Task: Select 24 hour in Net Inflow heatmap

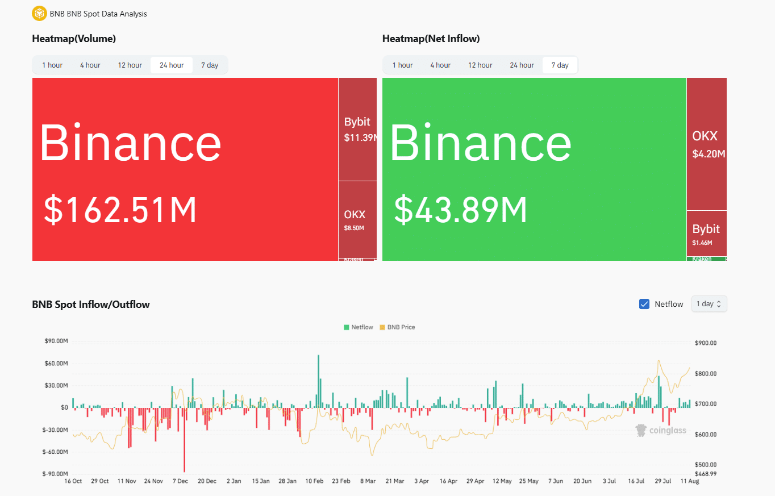Action: pos(522,65)
